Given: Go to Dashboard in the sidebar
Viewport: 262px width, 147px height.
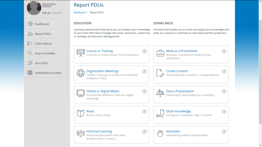Looking at the screenshot, I should point(47,24).
